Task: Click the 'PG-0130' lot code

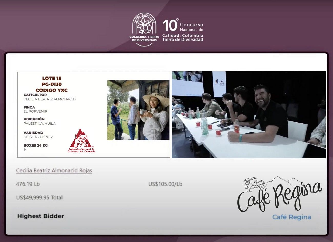Action: click(x=52, y=84)
